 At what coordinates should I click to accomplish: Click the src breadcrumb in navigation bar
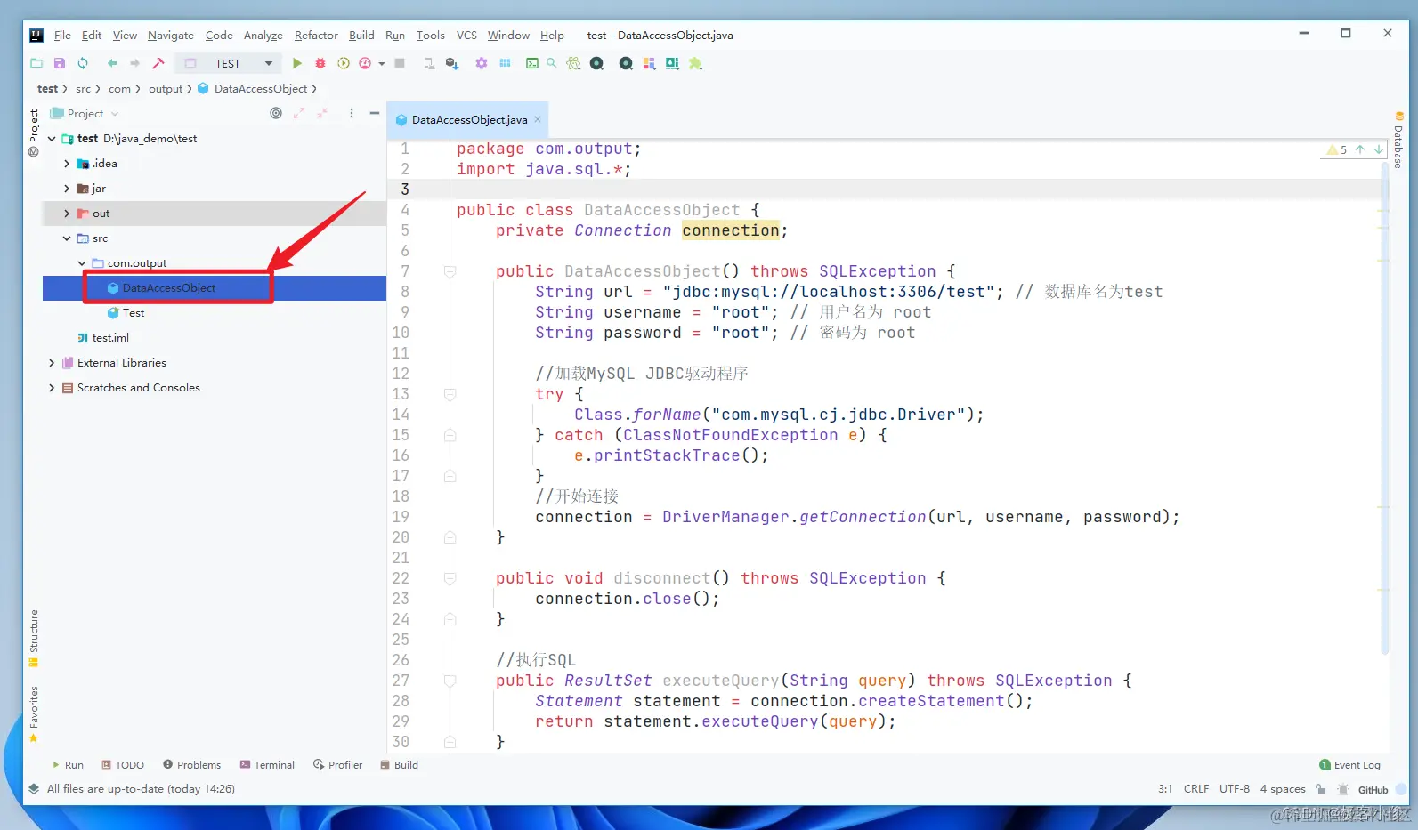[x=83, y=88]
